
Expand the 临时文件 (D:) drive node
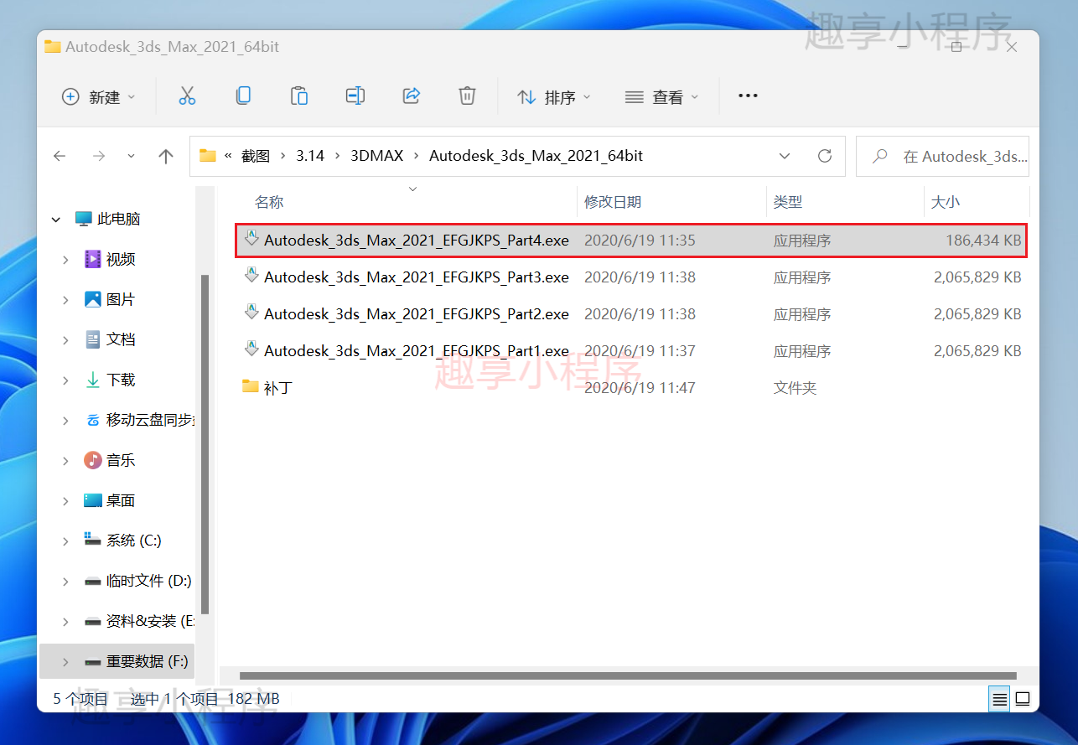65,582
